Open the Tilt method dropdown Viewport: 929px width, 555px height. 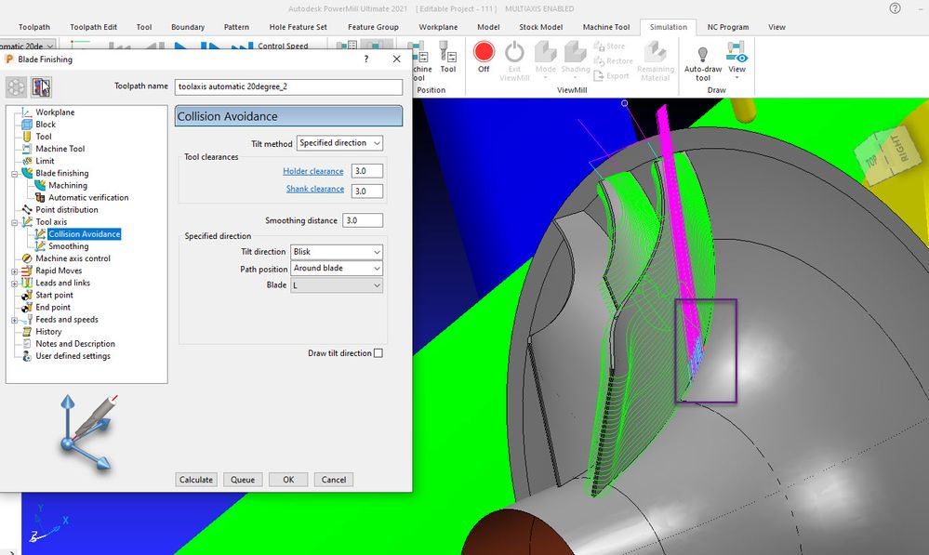(x=339, y=143)
